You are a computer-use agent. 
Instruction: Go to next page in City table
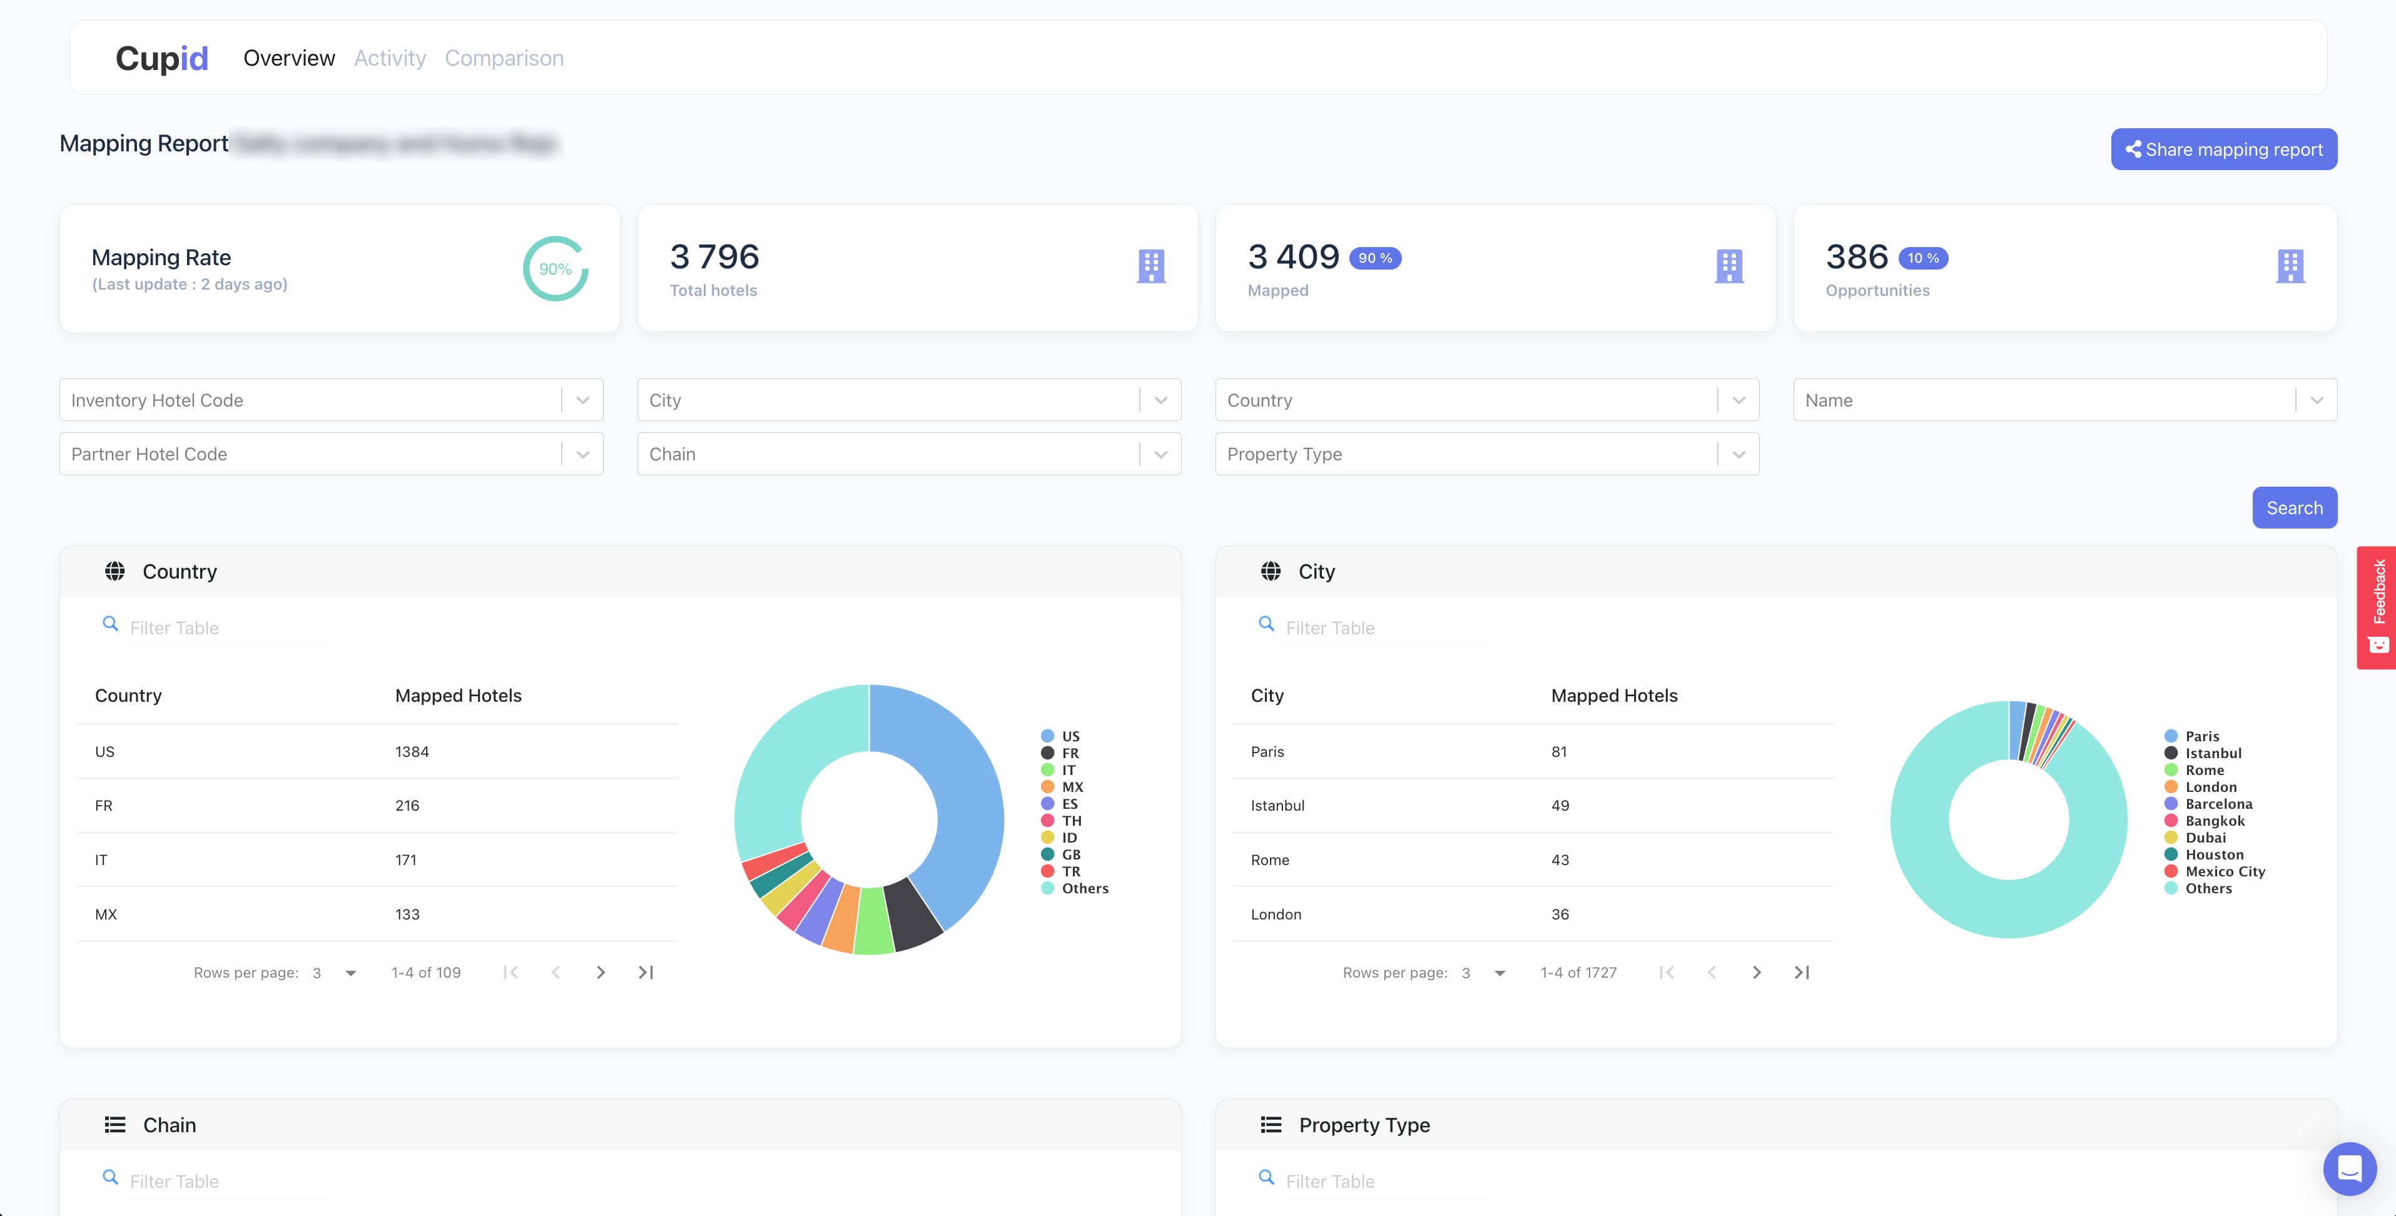tap(1756, 973)
